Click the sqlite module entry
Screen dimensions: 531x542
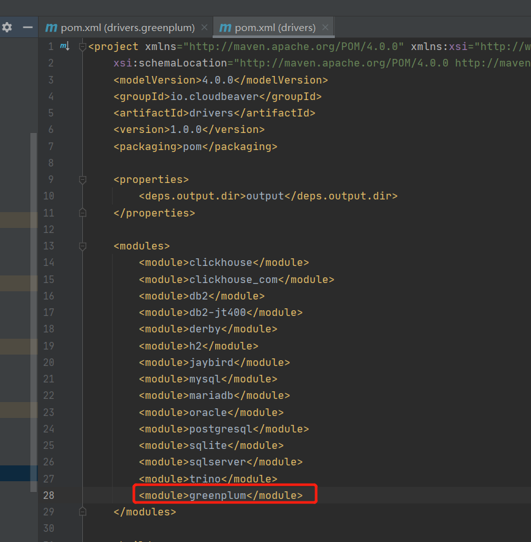(x=211, y=445)
